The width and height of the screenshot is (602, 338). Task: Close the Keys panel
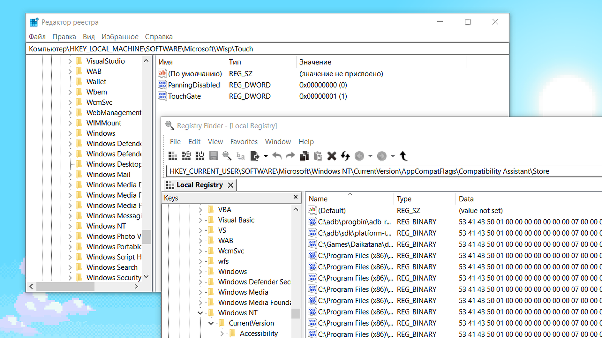click(296, 198)
